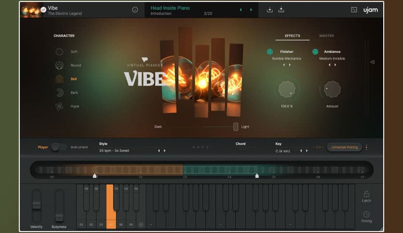The height and width of the screenshot is (233, 403).
Task: Click the checkmark badge next to Vibe
Action: pos(43,10)
